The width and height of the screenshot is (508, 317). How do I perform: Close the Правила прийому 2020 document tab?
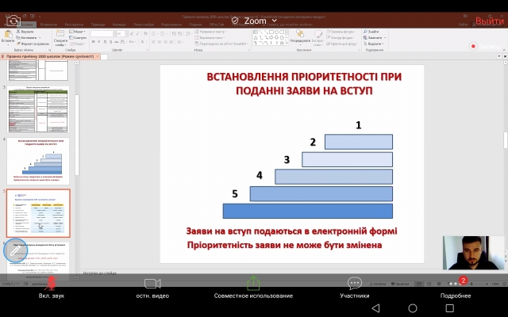point(98,56)
